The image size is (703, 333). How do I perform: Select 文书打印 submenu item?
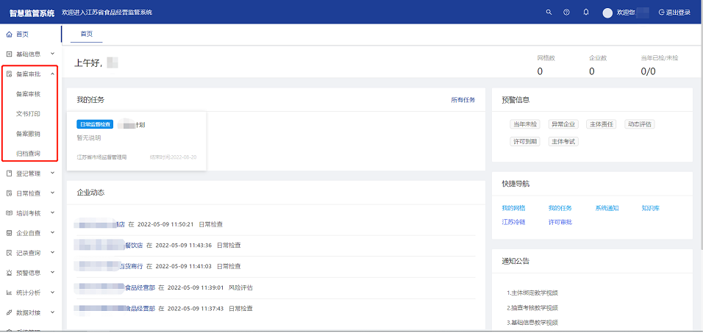pyautogui.click(x=28, y=114)
